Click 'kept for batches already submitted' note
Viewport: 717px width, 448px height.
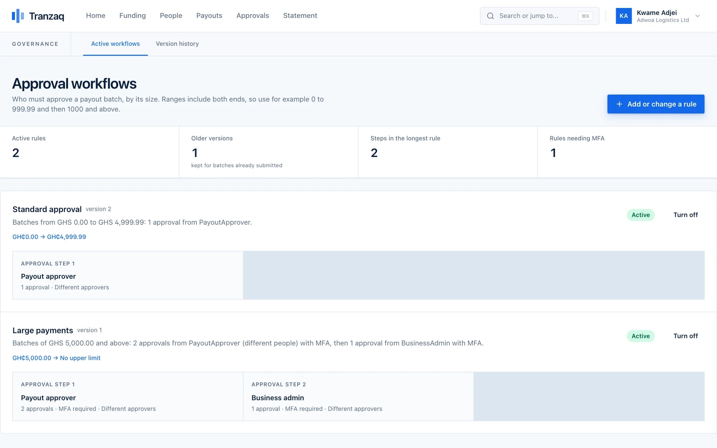tap(237, 165)
